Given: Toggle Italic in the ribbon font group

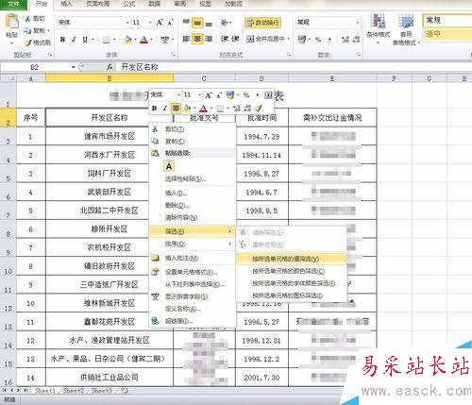Looking at the screenshot, I should tap(74, 40).
